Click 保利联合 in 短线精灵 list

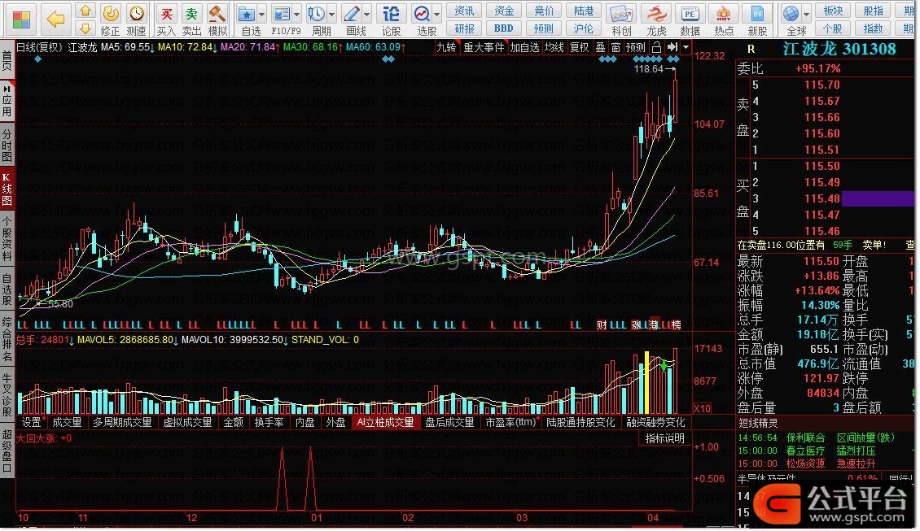pos(805,437)
